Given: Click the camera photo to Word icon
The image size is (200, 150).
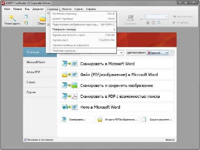Looking at the screenshot, I should 70,107.
